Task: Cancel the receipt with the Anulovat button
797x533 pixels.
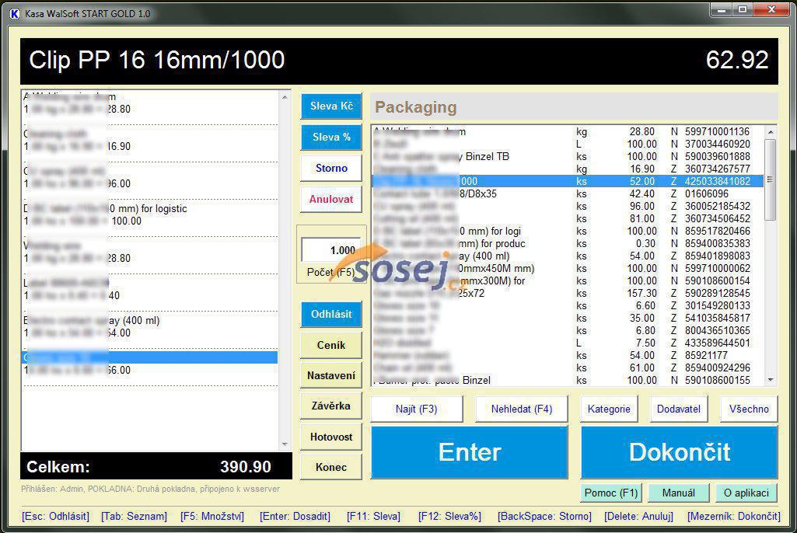Action: click(x=331, y=199)
